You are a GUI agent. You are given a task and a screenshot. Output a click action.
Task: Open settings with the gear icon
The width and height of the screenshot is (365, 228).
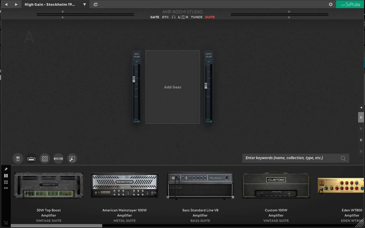(x=331, y=5)
